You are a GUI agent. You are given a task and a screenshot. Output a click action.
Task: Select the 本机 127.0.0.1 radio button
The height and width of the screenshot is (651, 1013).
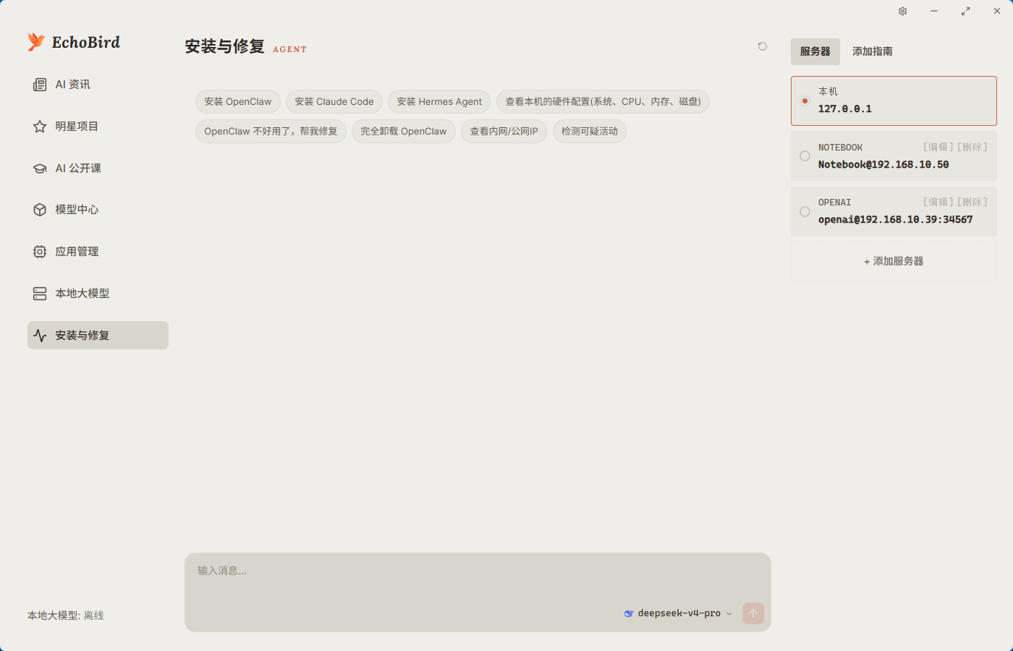(805, 101)
